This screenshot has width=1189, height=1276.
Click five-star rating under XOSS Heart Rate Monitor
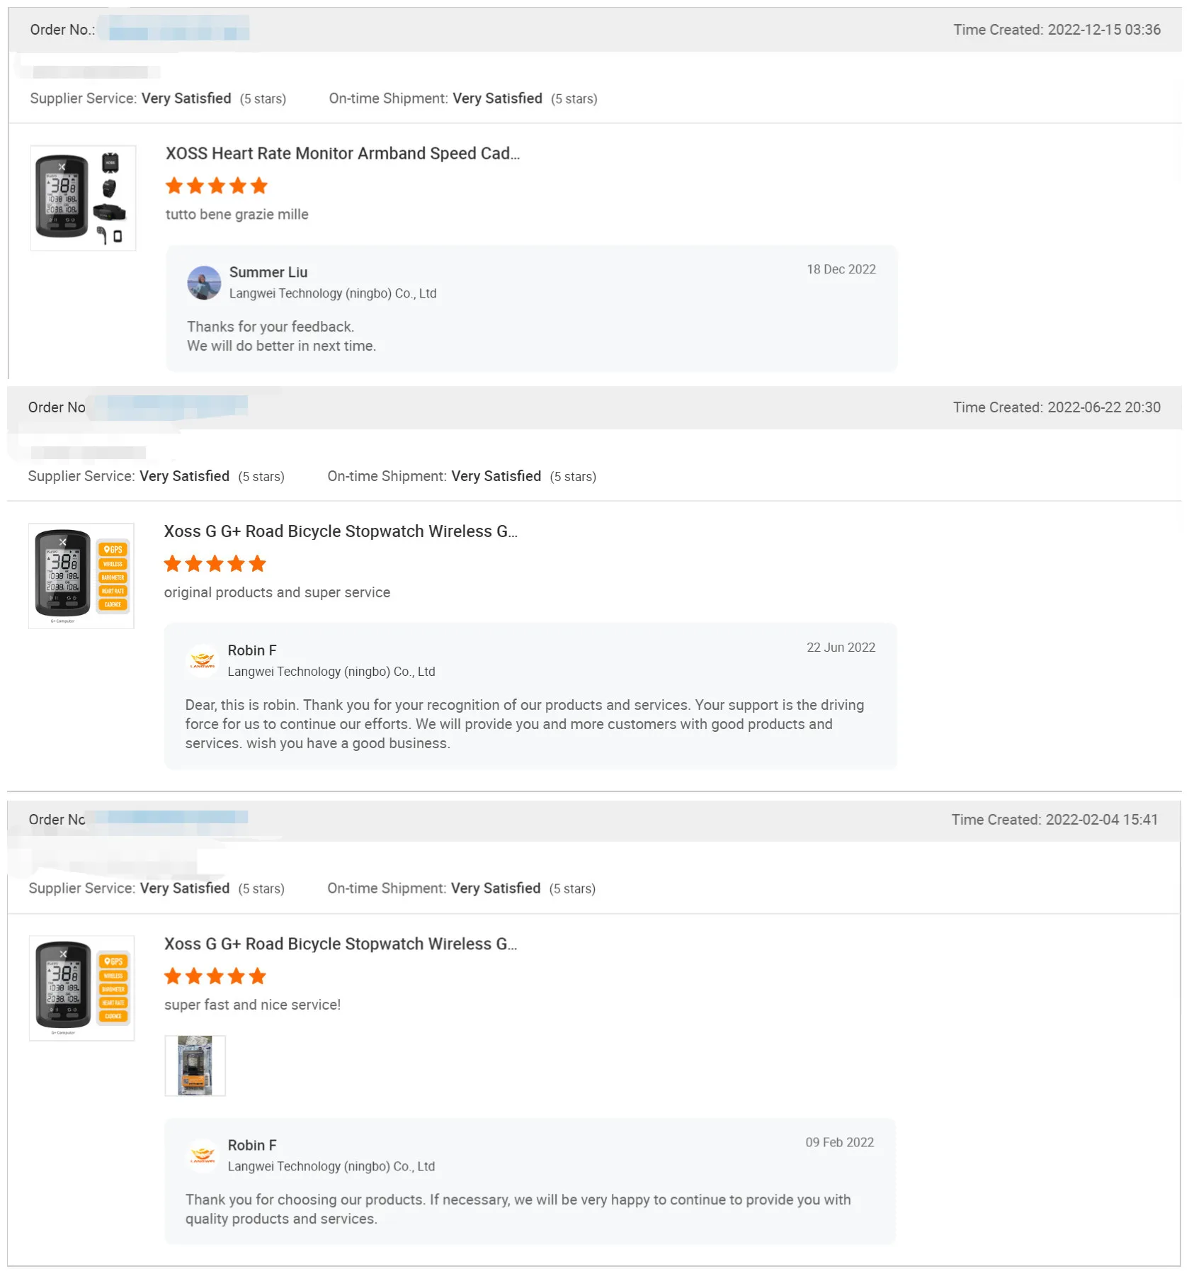click(x=217, y=186)
